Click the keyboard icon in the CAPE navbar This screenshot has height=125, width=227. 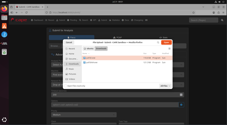[147, 20]
